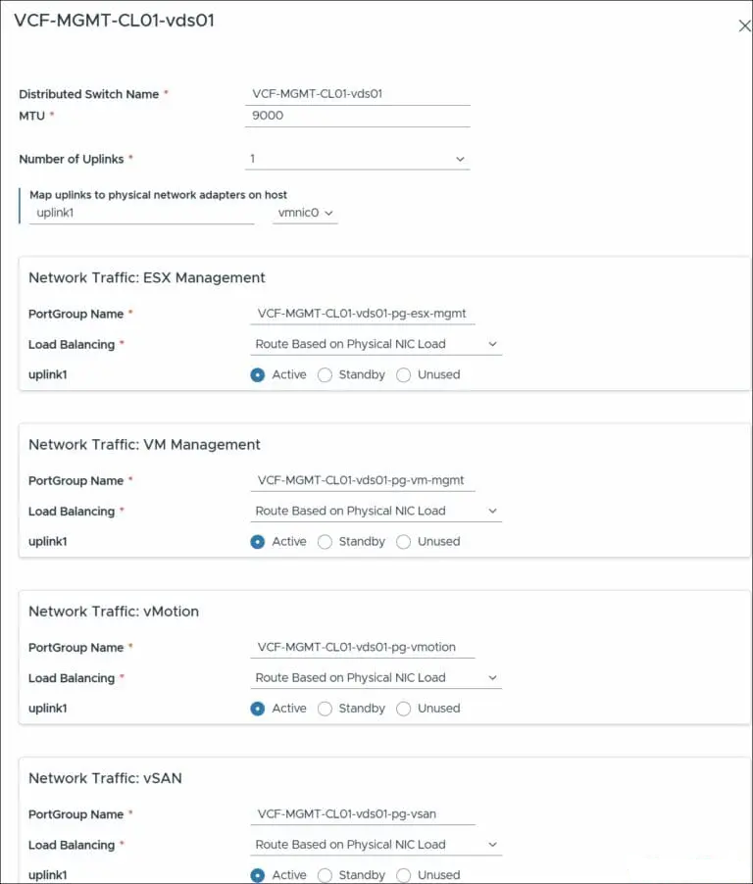Select Unused for ESX Management uplink1
This screenshot has height=884, width=753.
[404, 374]
